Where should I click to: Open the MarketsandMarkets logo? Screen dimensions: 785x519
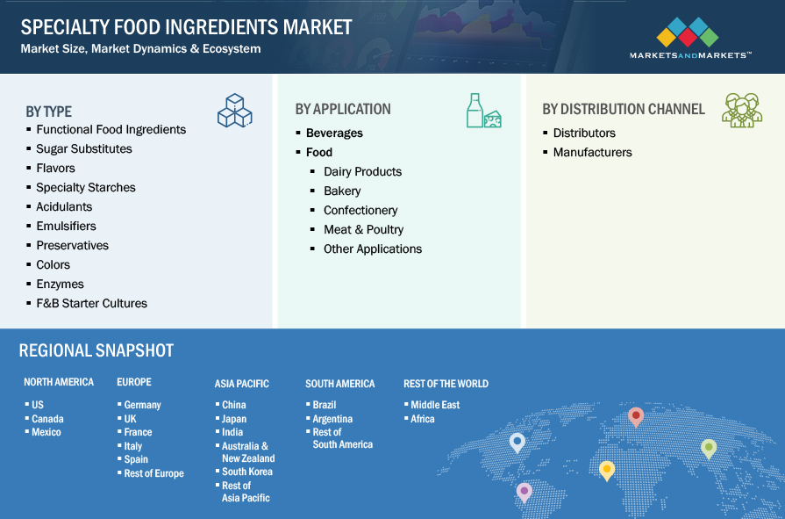pos(690,38)
